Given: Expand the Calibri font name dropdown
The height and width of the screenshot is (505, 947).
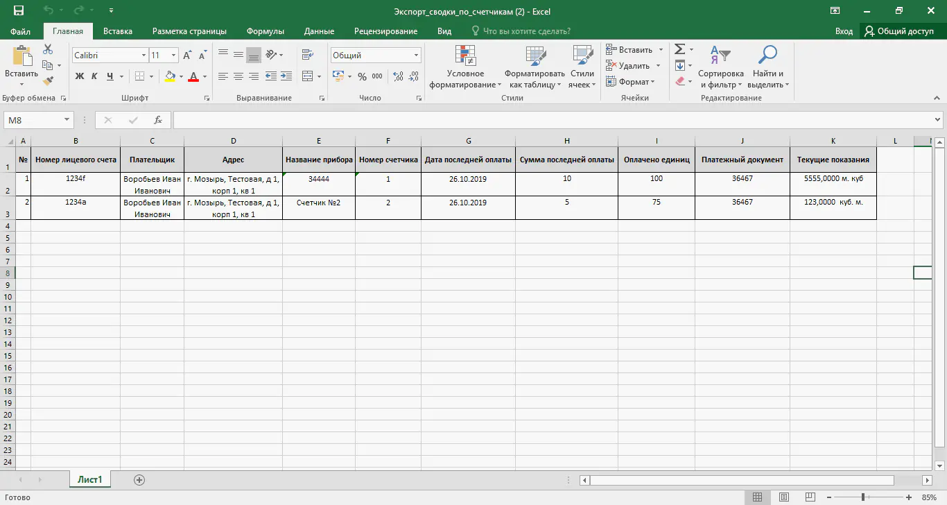Looking at the screenshot, I should tap(144, 55).
